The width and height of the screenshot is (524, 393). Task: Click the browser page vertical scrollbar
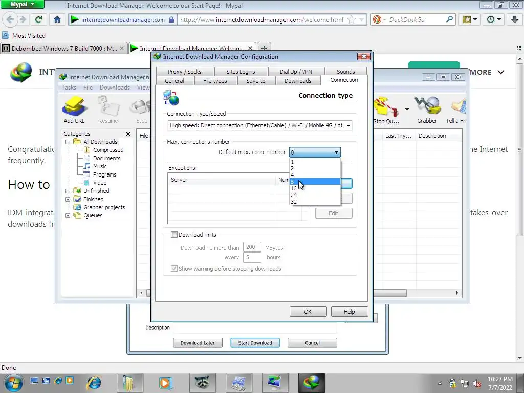[520, 150]
